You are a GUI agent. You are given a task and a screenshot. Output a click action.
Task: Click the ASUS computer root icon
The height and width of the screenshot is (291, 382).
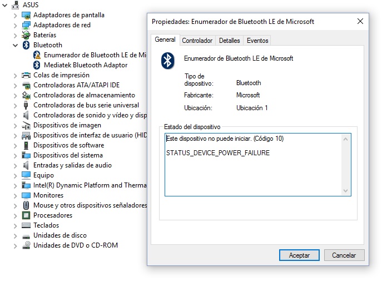[16, 4]
